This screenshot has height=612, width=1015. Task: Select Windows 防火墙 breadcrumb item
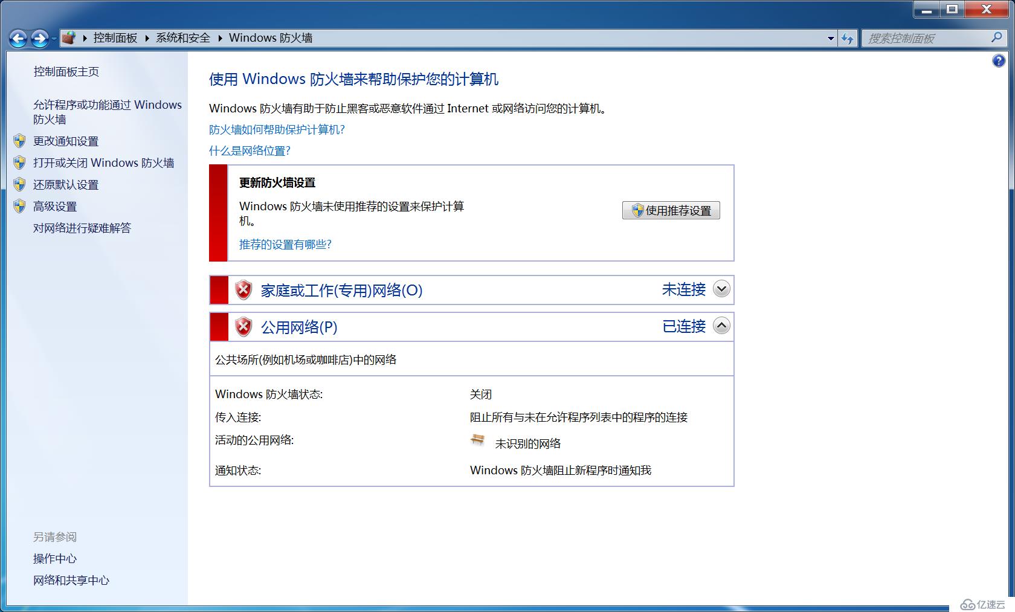271,38
